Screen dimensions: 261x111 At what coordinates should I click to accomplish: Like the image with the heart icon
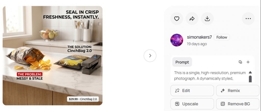pos(177,19)
